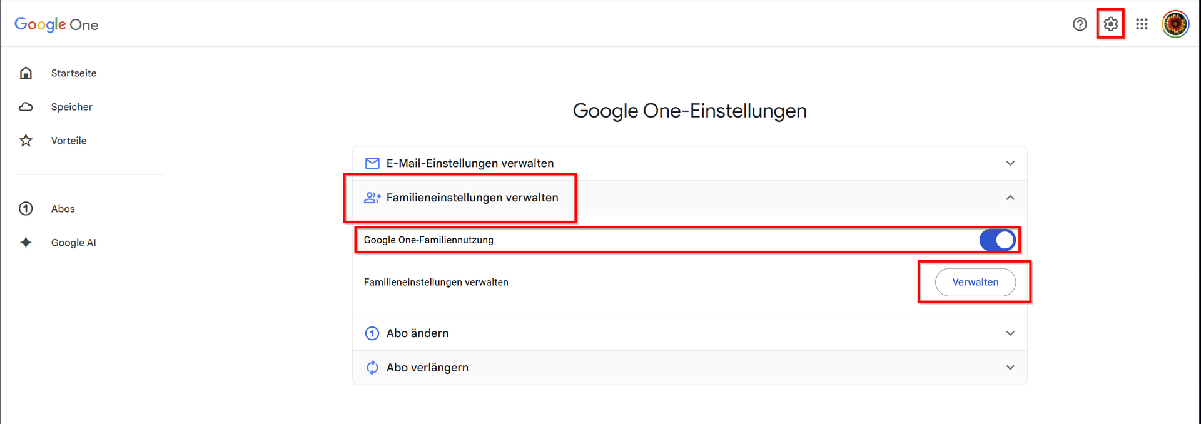The height and width of the screenshot is (424, 1201).
Task: Open Google AI sidebar link
Action: click(74, 243)
